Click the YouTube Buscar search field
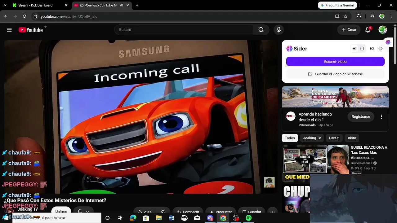This screenshot has height=223, width=397. click(184, 30)
